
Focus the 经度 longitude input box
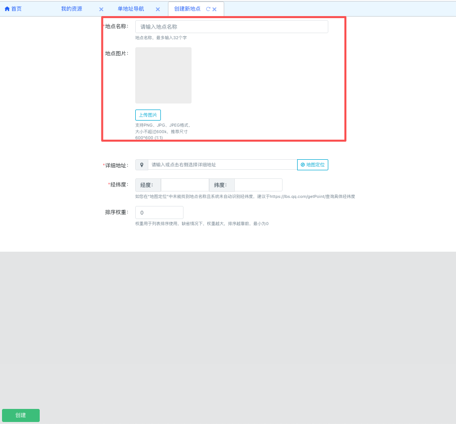click(x=185, y=185)
